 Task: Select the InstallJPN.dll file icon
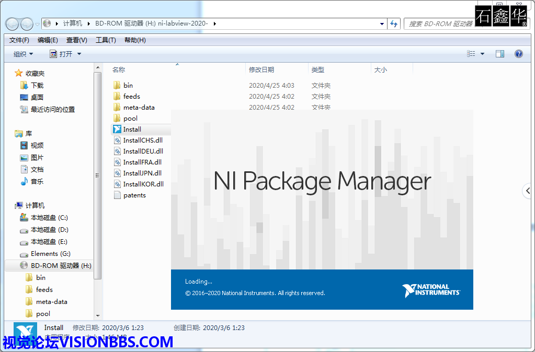117,173
